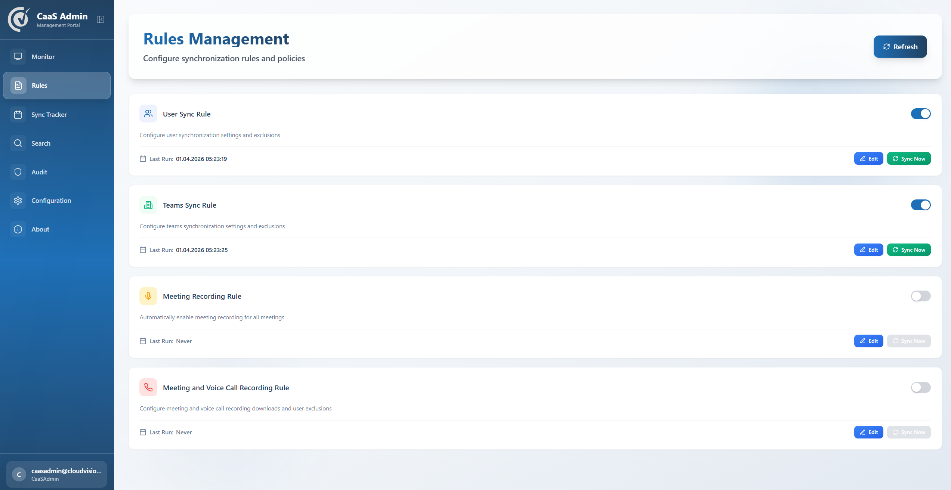Click the Voice Call Recording phone icon
The height and width of the screenshot is (490, 951).
click(148, 387)
